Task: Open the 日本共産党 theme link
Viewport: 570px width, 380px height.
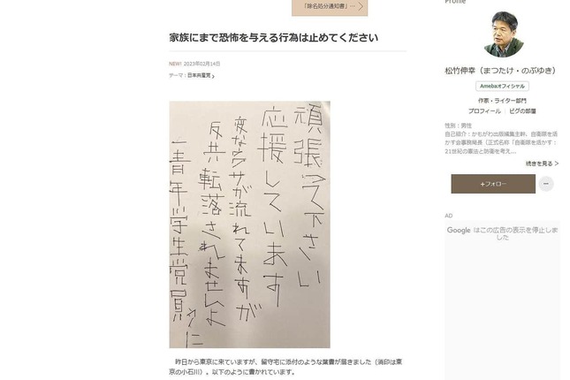Action: (x=199, y=76)
